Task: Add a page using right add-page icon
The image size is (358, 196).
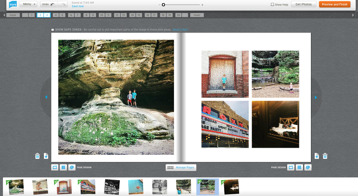Action: click(x=317, y=156)
